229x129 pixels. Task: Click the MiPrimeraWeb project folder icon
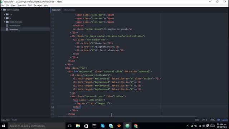4,10
